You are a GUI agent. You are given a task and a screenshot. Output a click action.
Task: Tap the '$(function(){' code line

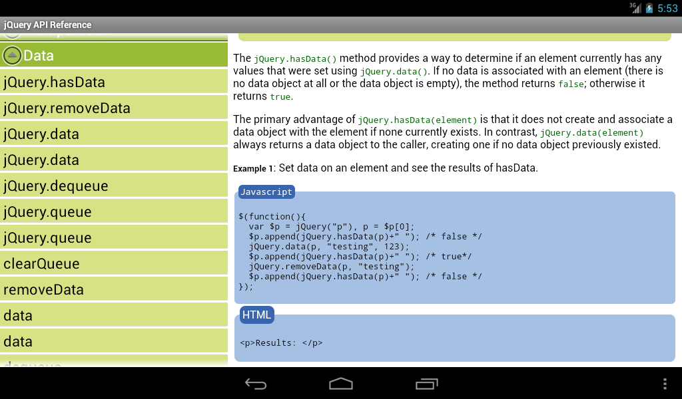(272, 216)
